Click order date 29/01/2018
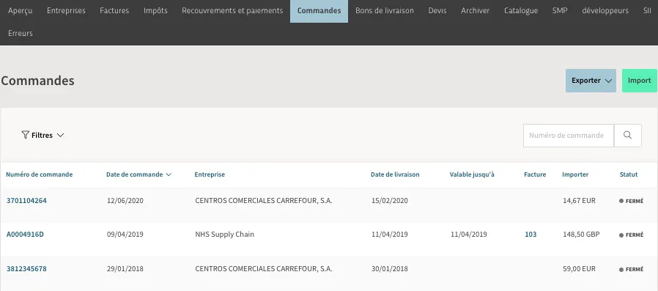 125,269
